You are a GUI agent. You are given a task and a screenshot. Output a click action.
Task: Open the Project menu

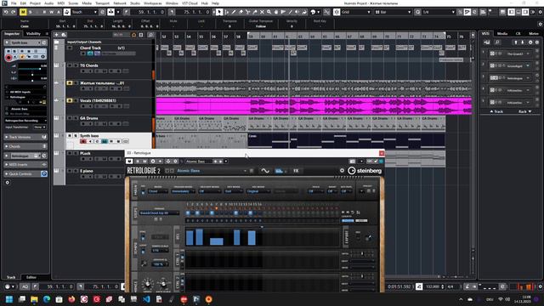coord(35,3)
